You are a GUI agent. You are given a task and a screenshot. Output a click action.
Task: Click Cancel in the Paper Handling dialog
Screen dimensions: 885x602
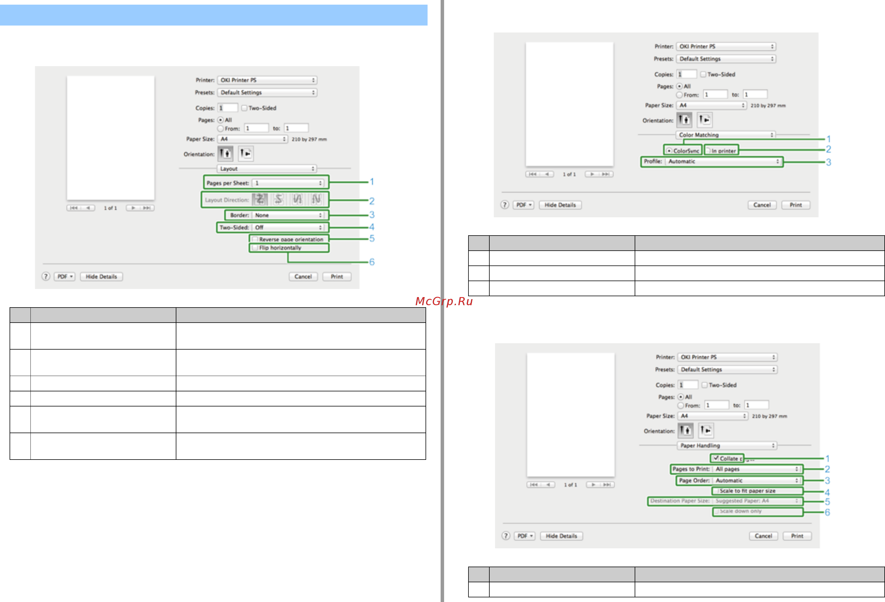tap(763, 536)
